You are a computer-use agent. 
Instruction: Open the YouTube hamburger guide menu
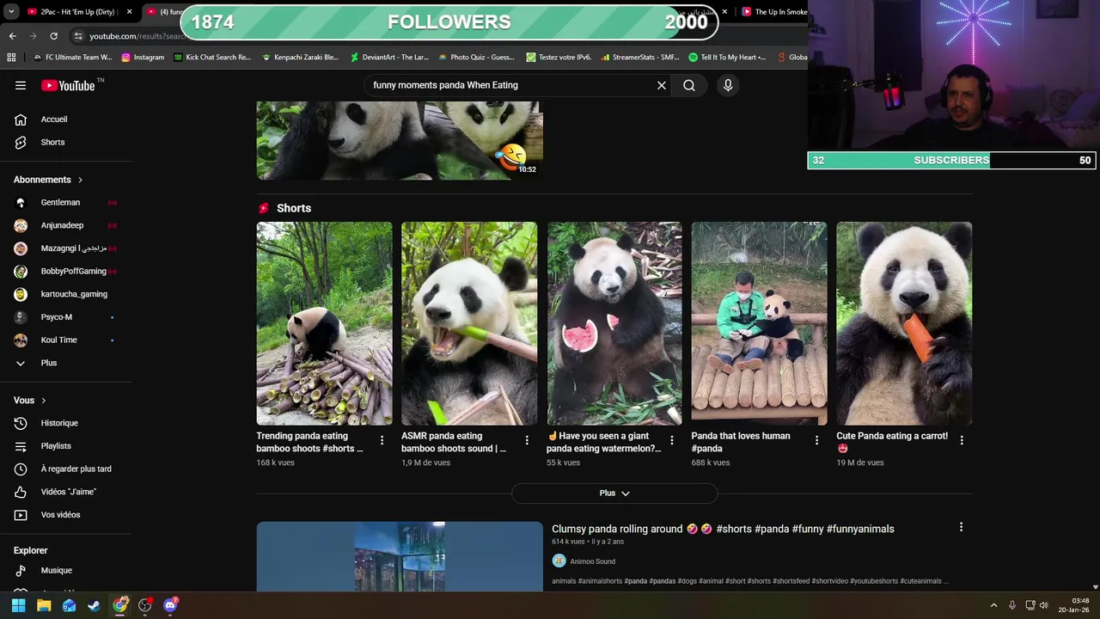(x=21, y=85)
